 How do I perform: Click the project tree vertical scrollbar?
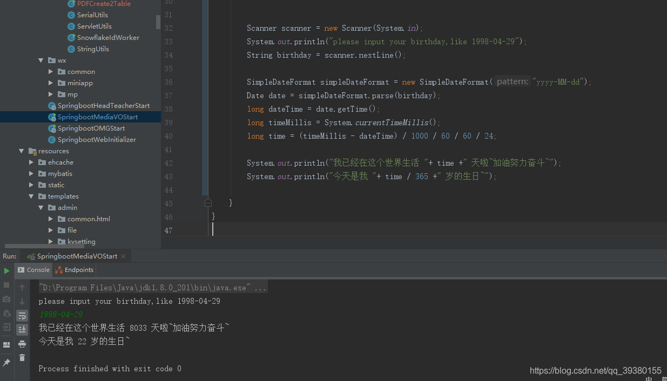(158, 22)
